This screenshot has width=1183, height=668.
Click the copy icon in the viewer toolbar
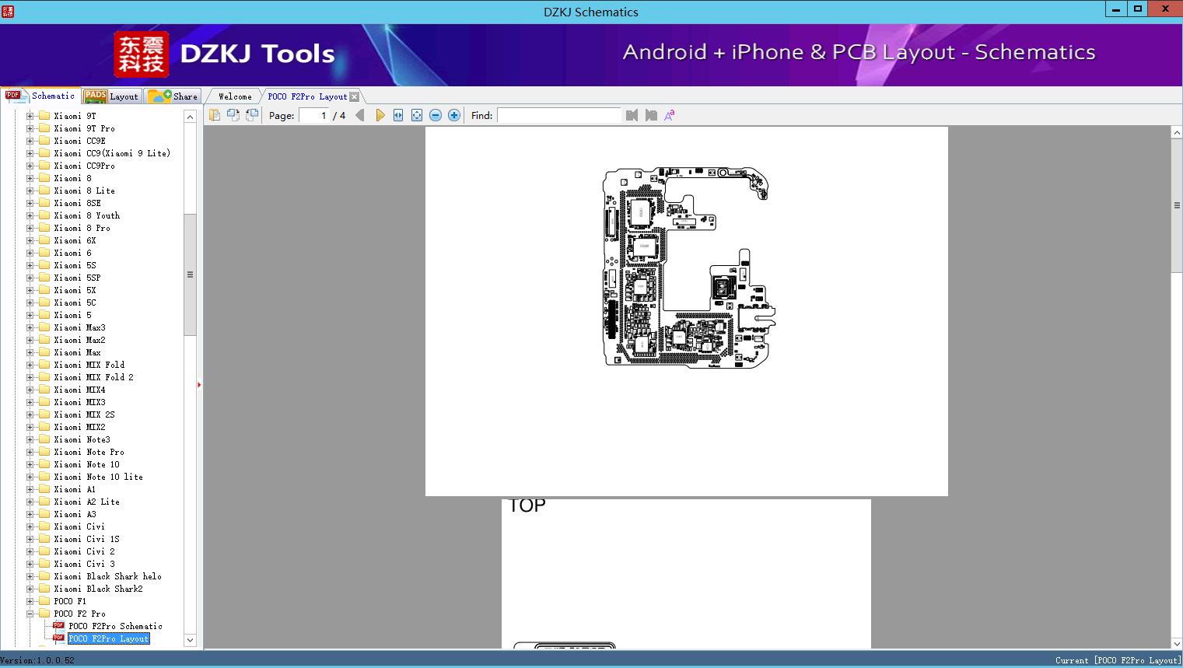point(215,115)
